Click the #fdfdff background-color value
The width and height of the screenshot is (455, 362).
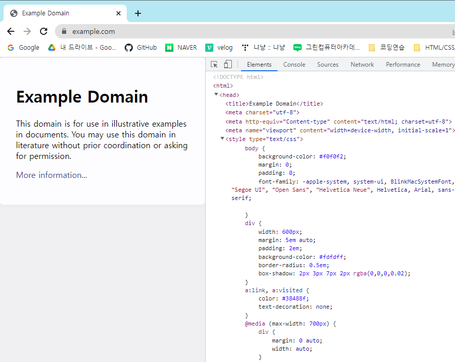(x=331, y=257)
